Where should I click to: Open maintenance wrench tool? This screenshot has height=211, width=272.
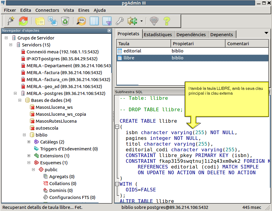(x=120, y=21)
